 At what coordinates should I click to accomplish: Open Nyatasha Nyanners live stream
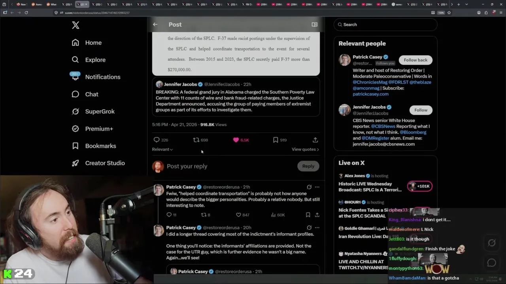[x=363, y=264]
